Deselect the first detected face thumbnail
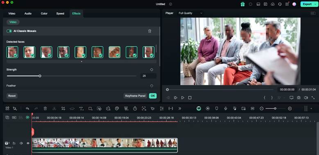Image resolution: width=319 pixels, height=155 pixels. [12, 52]
